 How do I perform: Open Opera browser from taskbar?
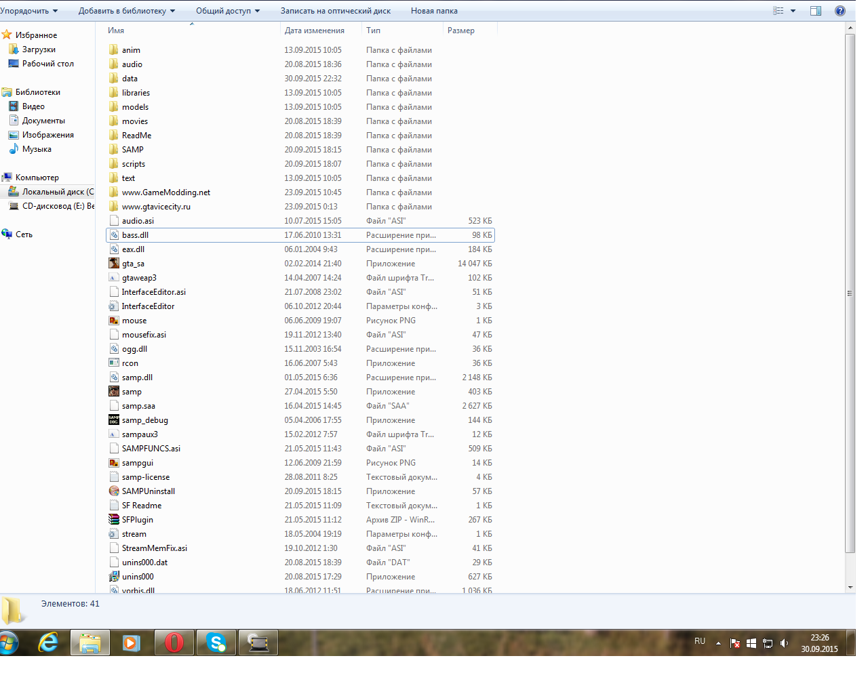coord(174,642)
